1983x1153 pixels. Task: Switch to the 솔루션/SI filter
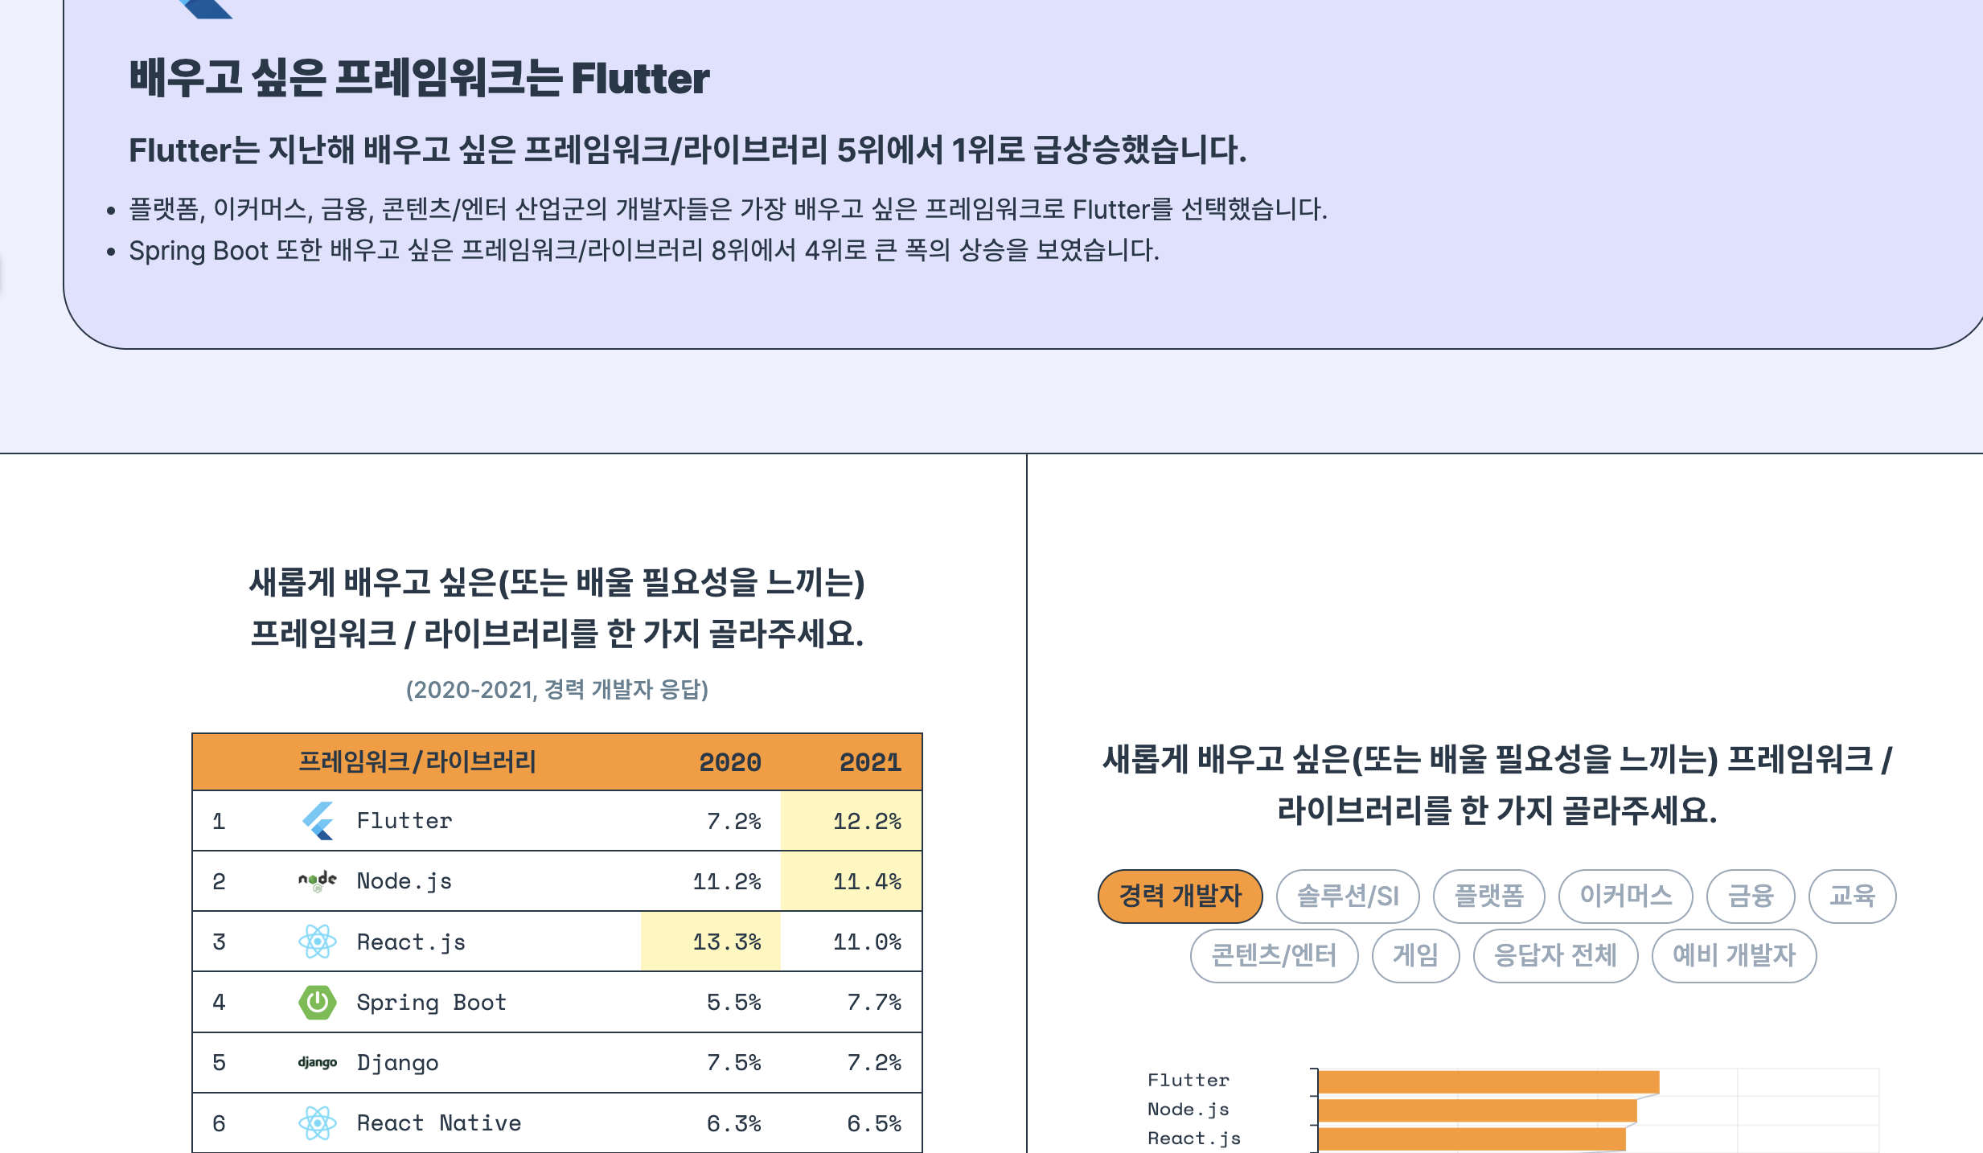click(1348, 896)
